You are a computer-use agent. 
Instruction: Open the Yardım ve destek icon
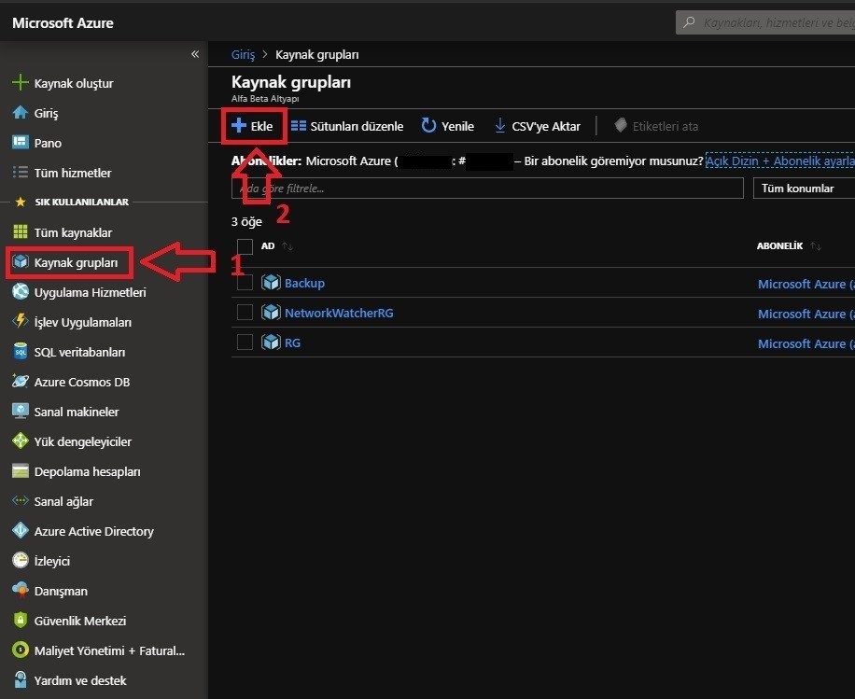pos(21,680)
